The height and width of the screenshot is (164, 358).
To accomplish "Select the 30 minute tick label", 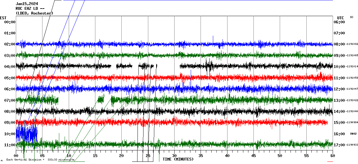I will pyautogui.click(x=174, y=156).
